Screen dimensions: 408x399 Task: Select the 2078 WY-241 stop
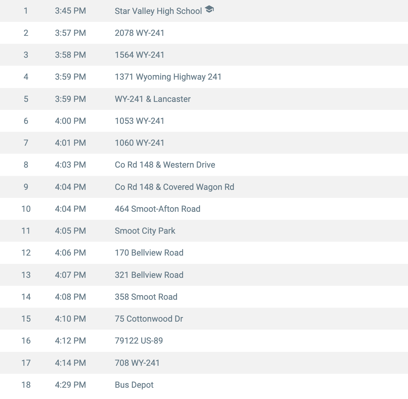coord(140,33)
